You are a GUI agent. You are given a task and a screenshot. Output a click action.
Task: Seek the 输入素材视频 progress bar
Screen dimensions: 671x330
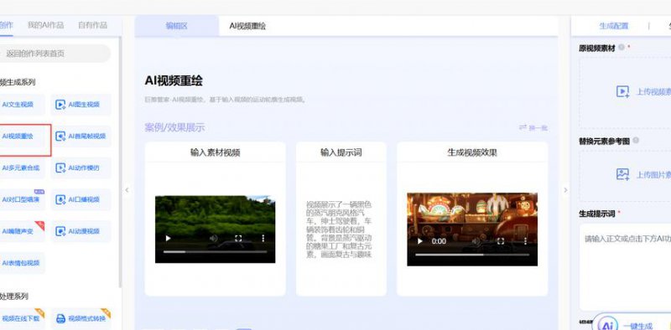pos(216,252)
